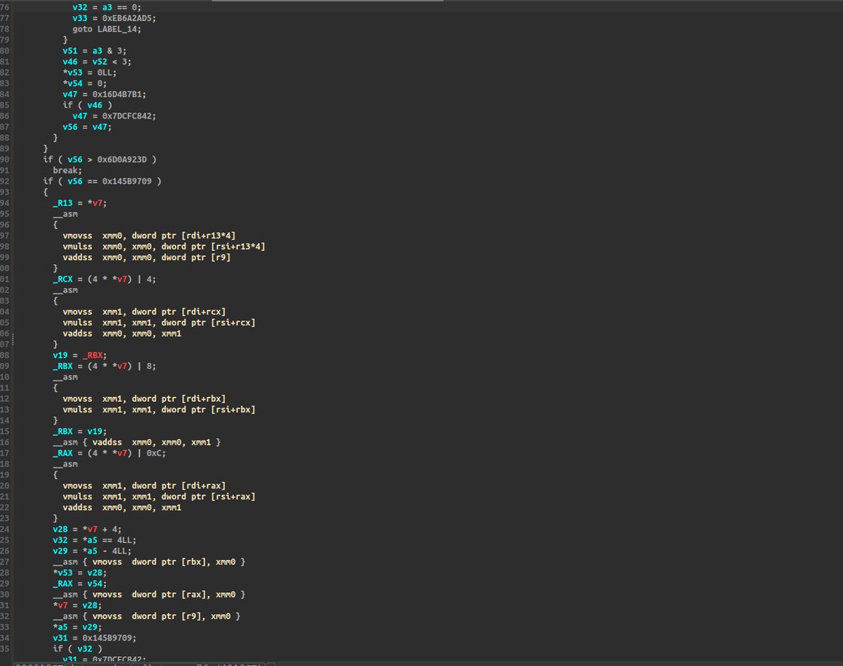This screenshot has height=666, width=843.
Task: Click the vmulss instruction using [rsi+r13*4]
Action: click(x=164, y=247)
